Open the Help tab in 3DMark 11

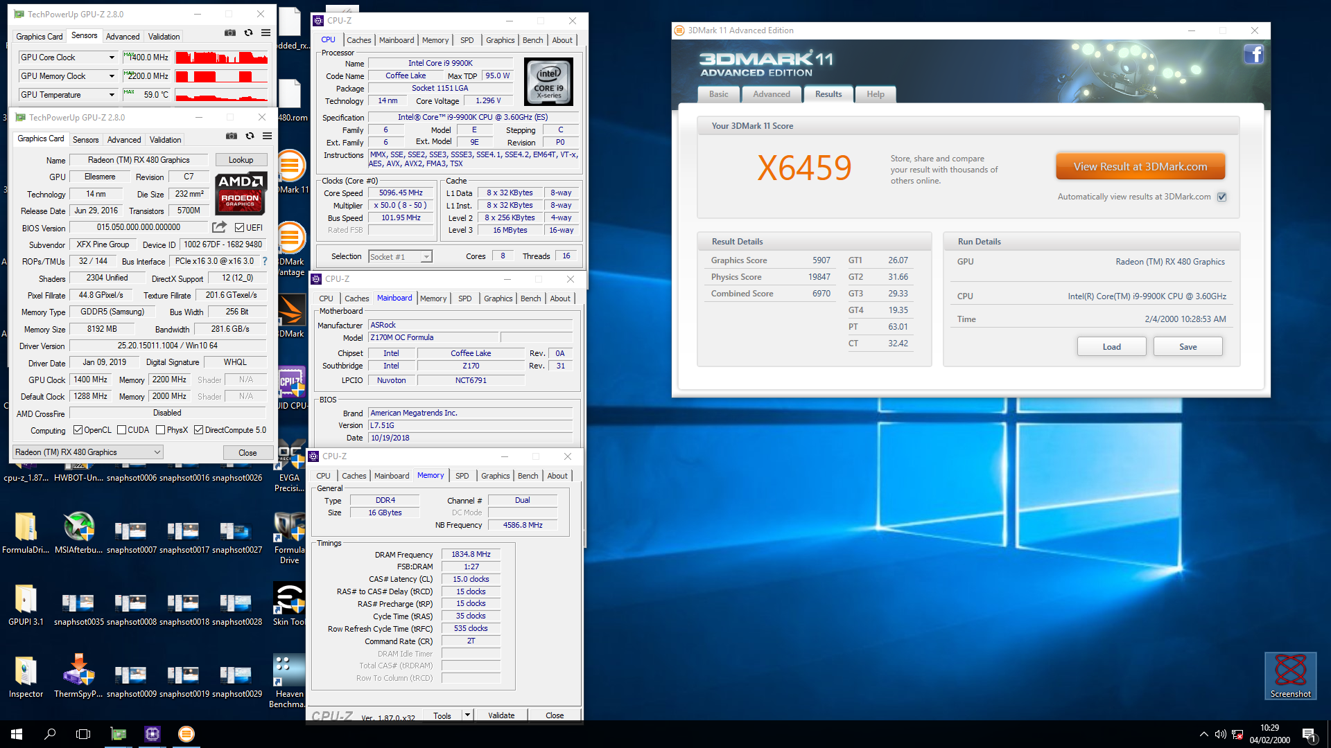876,94
